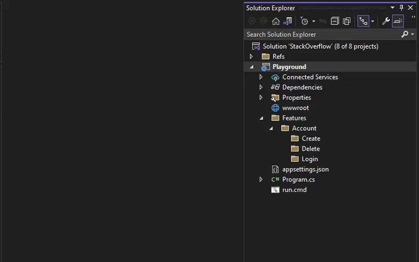Select the Features folder label
This screenshot has width=419, height=262.
point(294,118)
